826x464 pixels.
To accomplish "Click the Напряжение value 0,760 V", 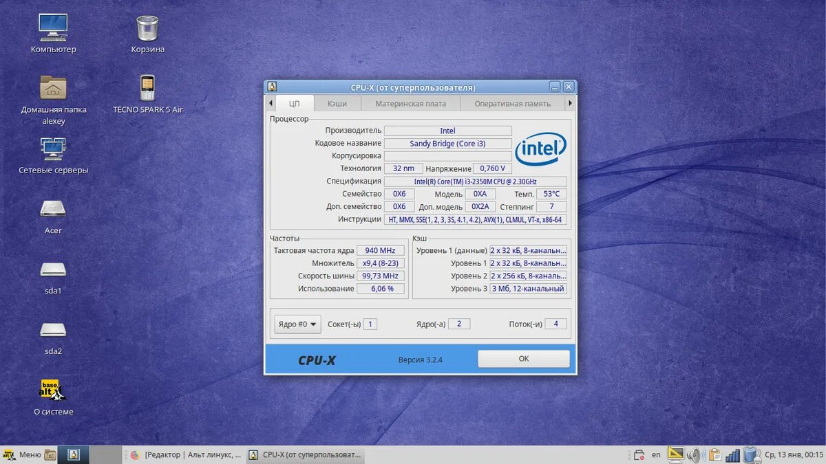I will [492, 168].
